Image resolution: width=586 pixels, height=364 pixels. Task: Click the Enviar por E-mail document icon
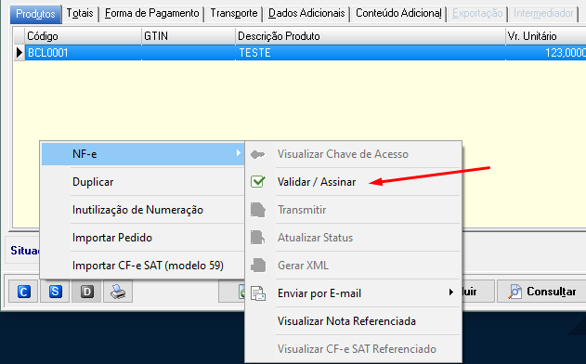[258, 293]
